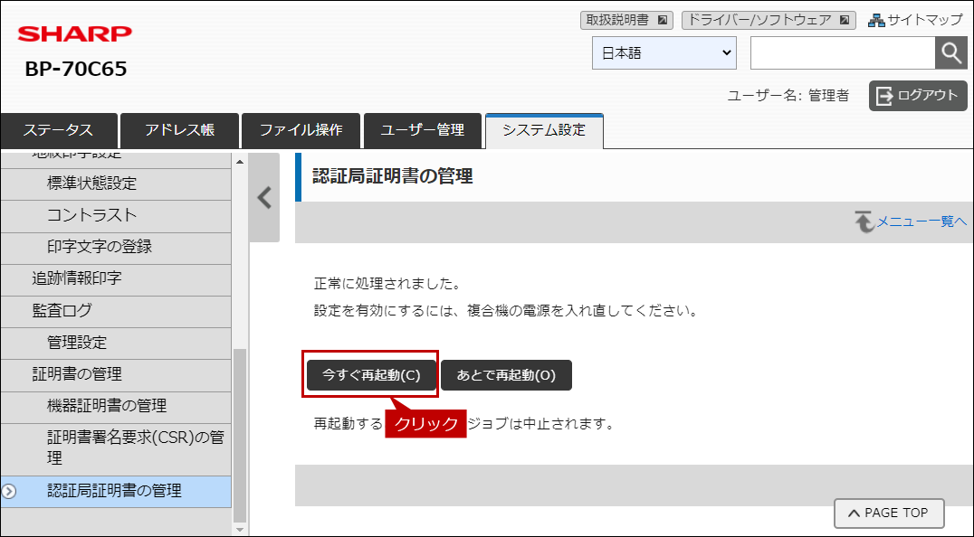Open 標準状態設定 in sidebar
The height and width of the screenshot is (537, 974).
click(116, 184)
